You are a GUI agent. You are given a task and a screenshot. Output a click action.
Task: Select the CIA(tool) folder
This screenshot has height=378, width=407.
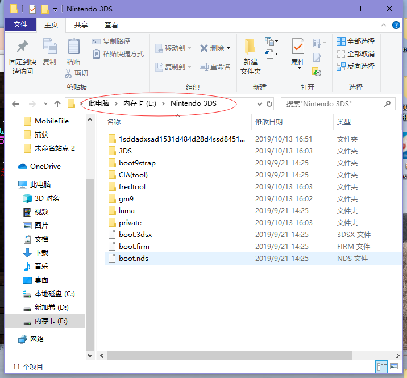click(x=133, y=175)
